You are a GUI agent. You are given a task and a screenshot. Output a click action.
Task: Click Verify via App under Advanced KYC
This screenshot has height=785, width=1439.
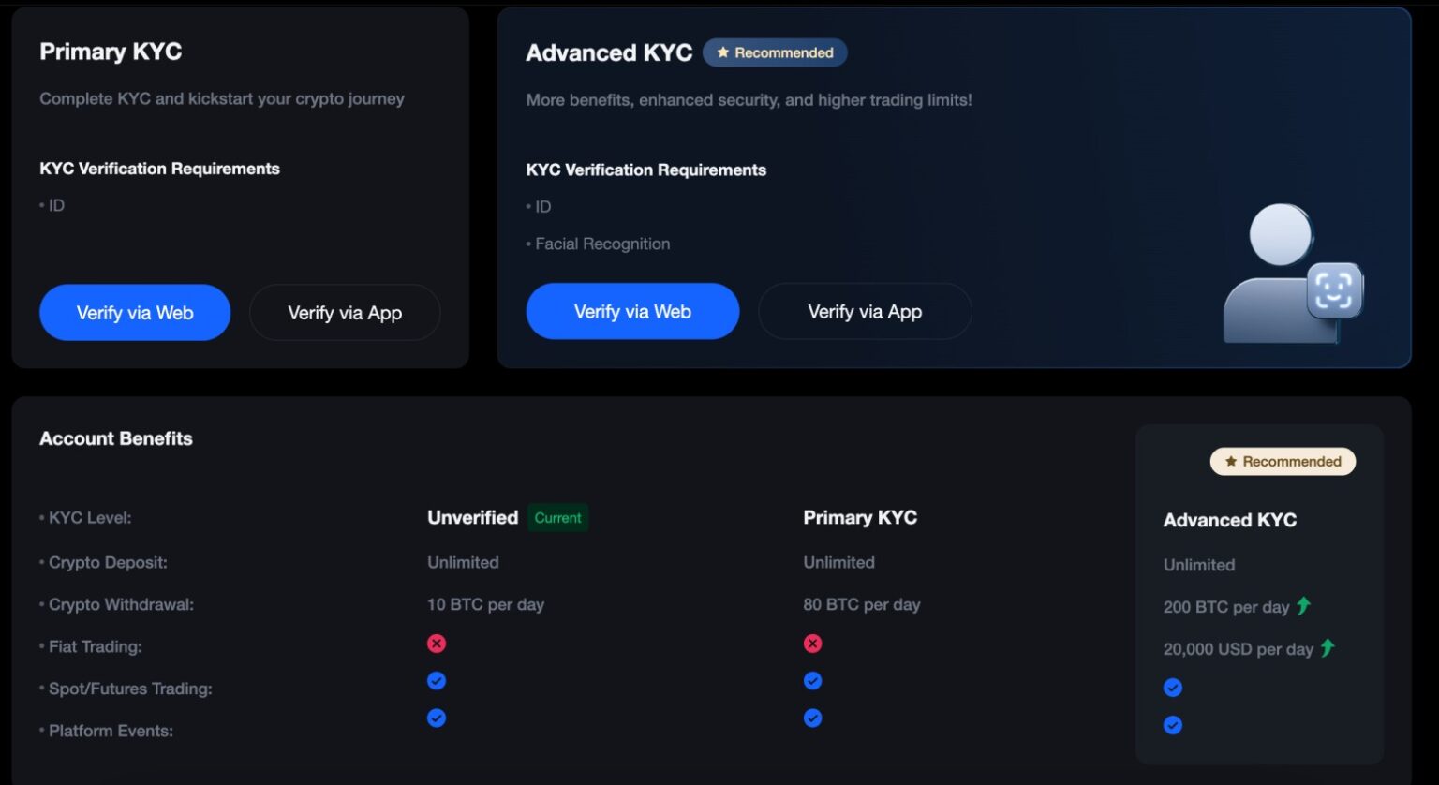(x=864, y=311)
